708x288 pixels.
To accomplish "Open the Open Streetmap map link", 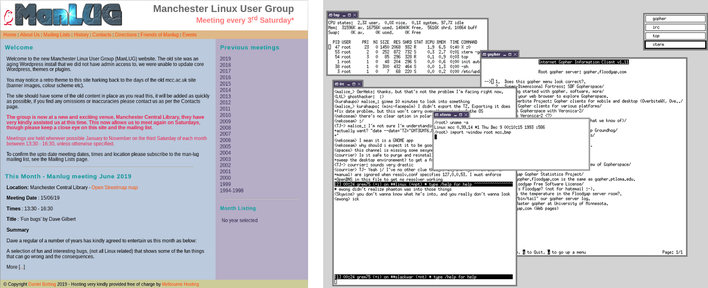I will tap(115, 188).
